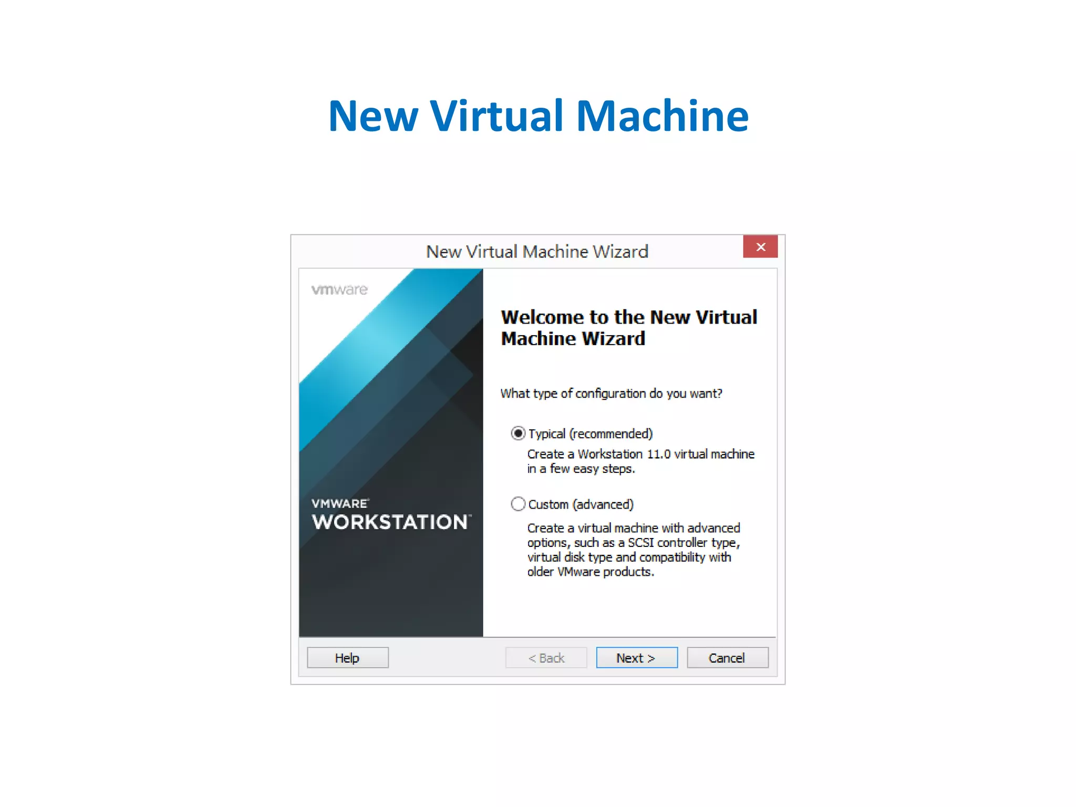Close the New Virtual Machine Wizard dialog
The height and width of the screenshot is (807, 1076).
pyautogui.click(x=760, y=247)
